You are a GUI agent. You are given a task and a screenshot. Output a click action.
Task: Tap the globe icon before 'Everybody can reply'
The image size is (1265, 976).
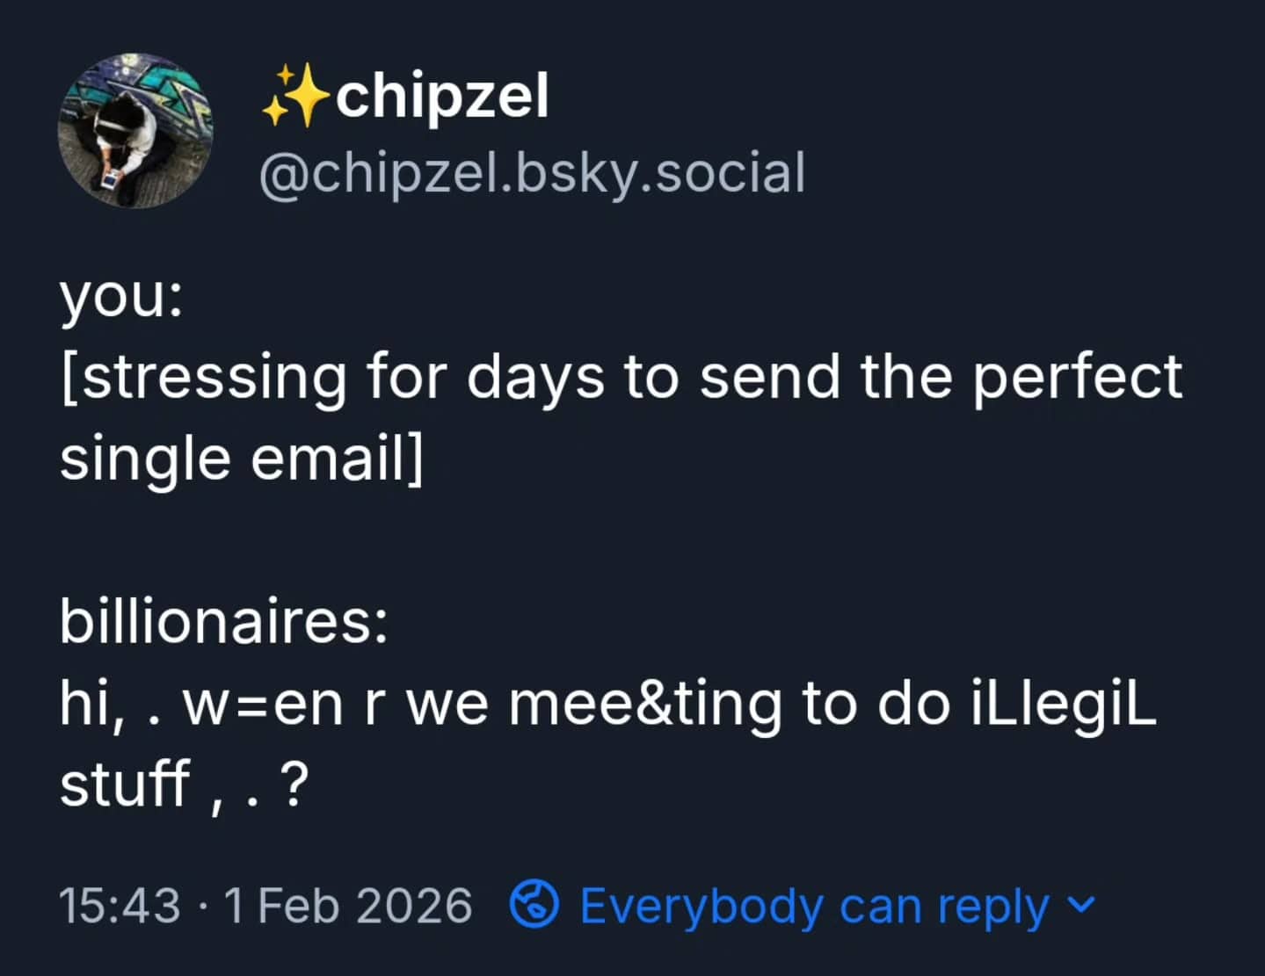coord(535,904)
